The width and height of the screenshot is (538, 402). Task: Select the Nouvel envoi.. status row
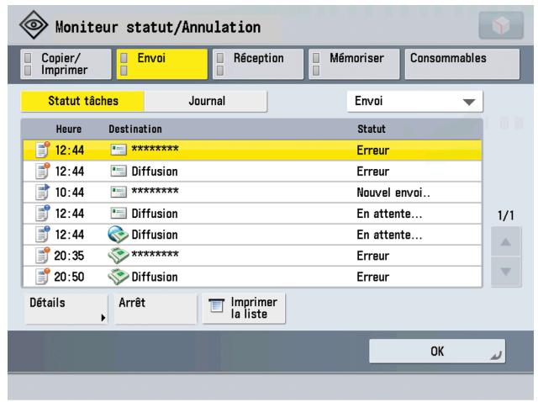(252, 193)
